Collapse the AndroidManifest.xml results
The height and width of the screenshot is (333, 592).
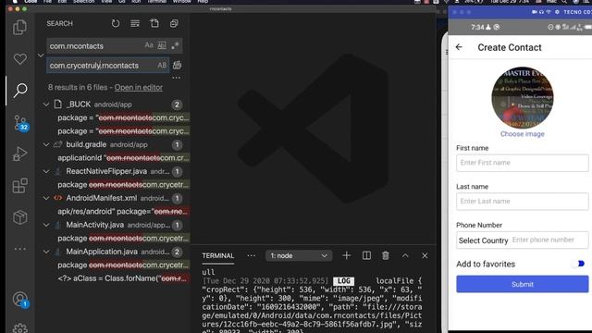45,198
